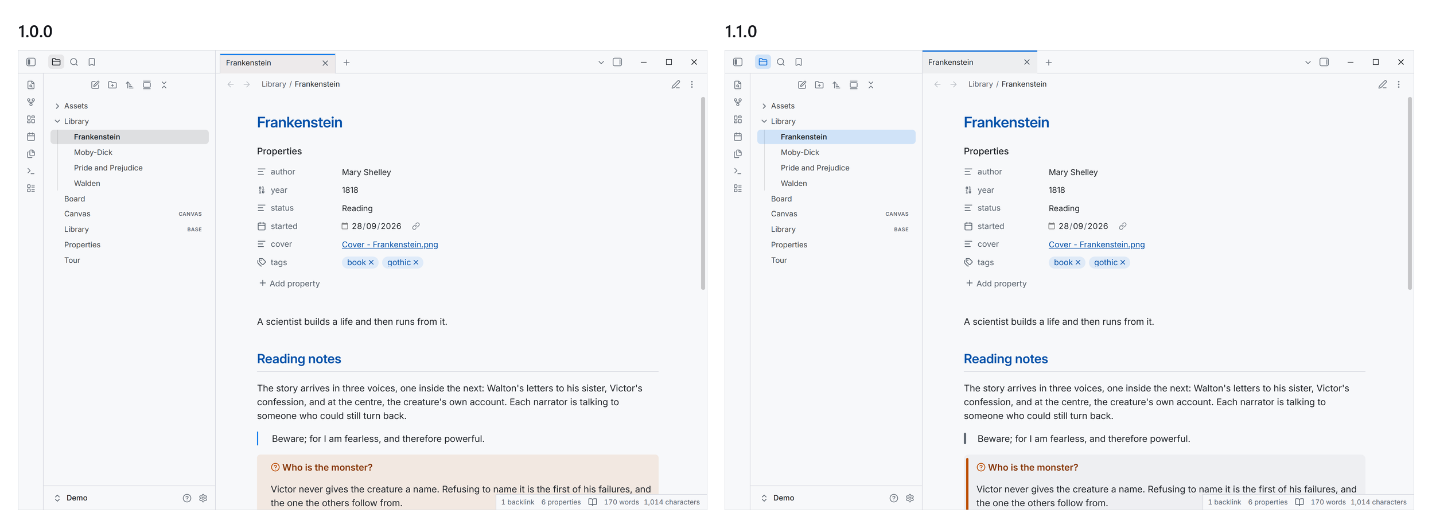The width and height of the screenshot is (1432, 528).
Task: Click new note icon in 1.0.0 window
Action: point(95,85)
